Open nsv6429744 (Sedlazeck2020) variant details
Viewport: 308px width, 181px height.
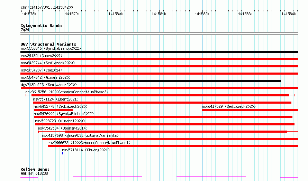click(48, 63)
